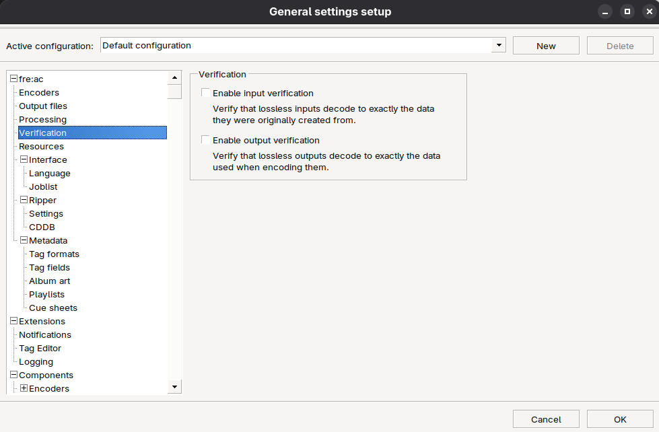
Task: Click the New configuration button
Action: coord(546,46)
